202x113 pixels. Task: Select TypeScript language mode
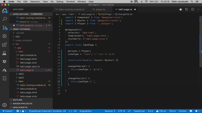coord(139,111)
